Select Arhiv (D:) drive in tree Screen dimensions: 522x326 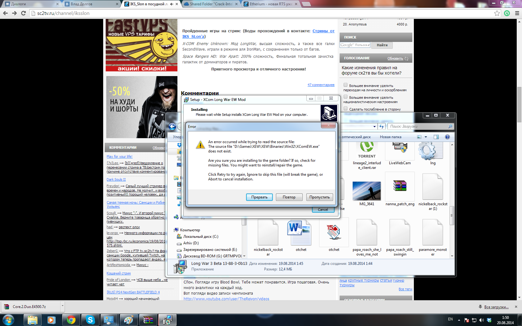[x=191, y=243]
